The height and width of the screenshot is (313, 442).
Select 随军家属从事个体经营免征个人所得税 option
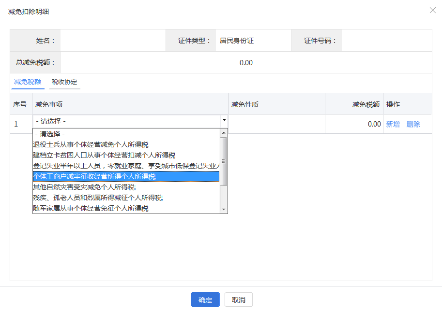126,208
